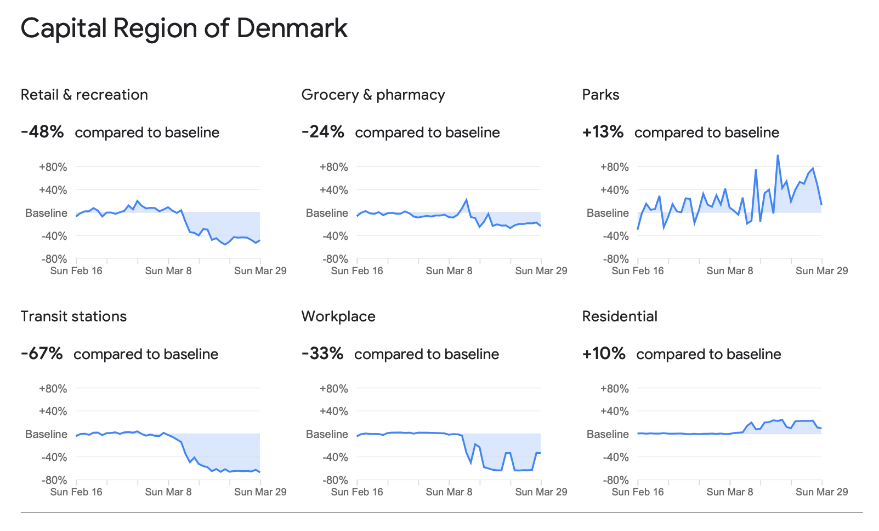Click Sun Mar 8 label under Retail chart

tap(168, 271)
